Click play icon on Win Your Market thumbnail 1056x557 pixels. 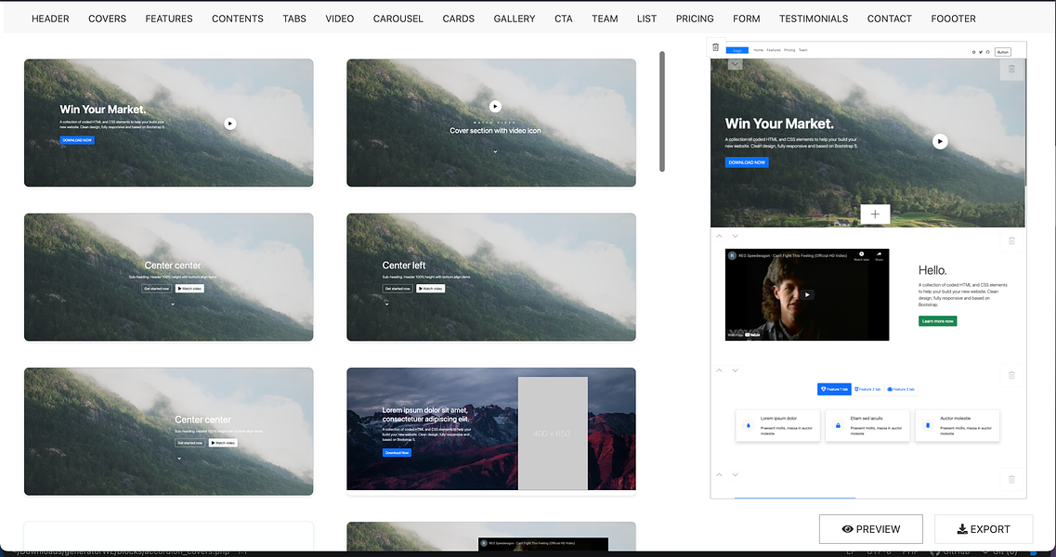point(230,123)
